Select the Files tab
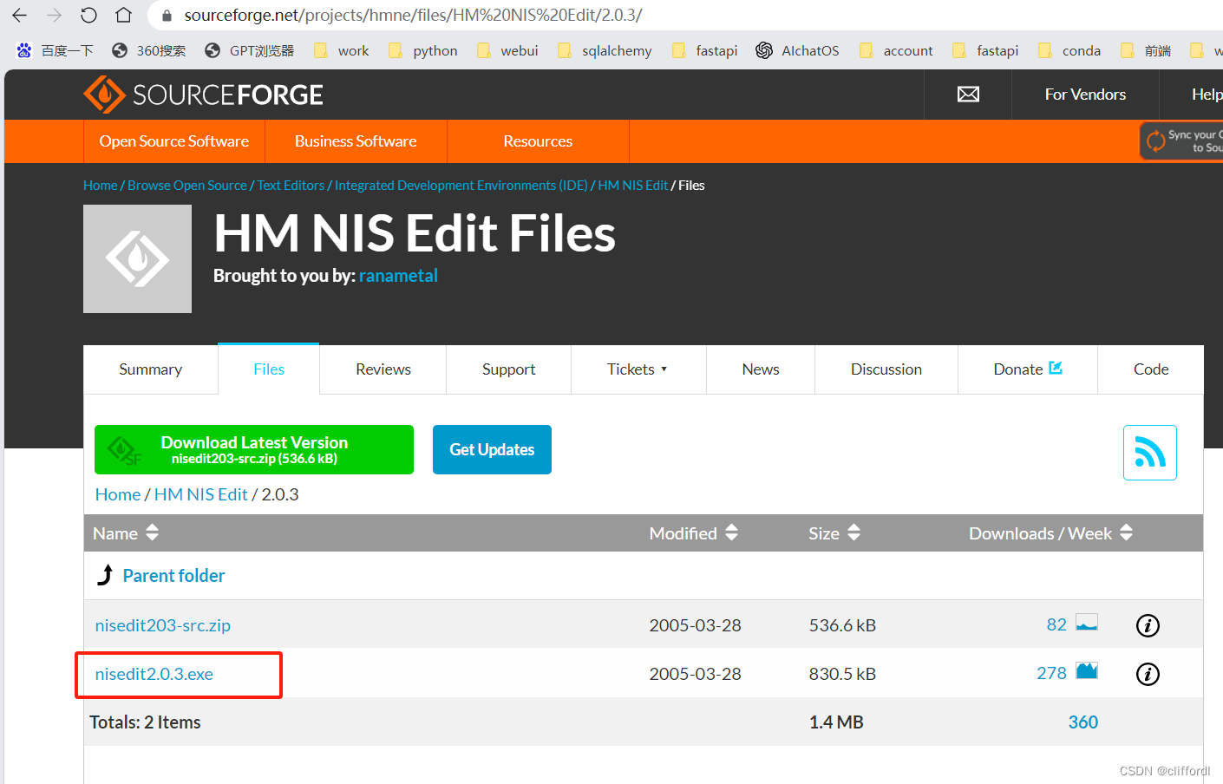This screenshot has width=1223, height=784. pyautogui.click(x=269, y=369)
